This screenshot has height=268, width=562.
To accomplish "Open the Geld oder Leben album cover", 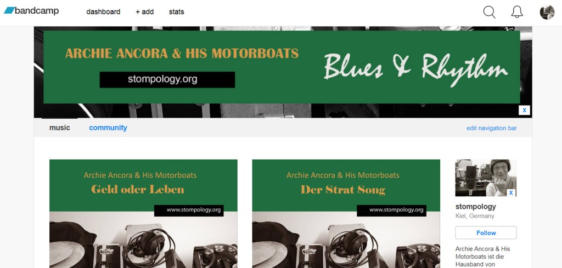I will 143,214.
